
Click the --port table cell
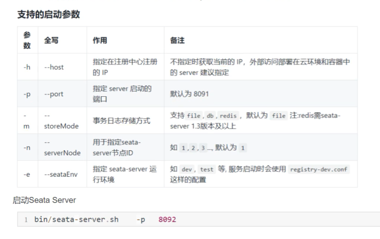pyautogui.click(x=56, y=94)
